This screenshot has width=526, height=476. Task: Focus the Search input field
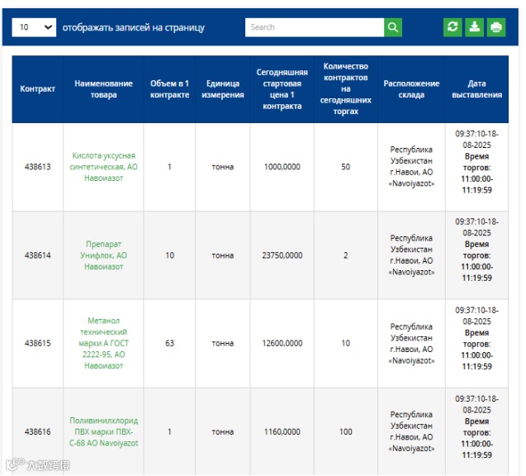pyautogui.click(x=315, y=27)
